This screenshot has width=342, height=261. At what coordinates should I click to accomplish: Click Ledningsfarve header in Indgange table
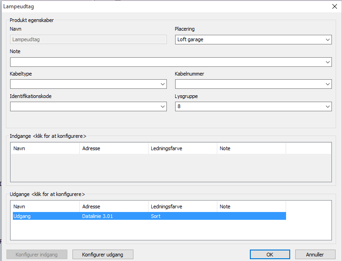pyautogui.click(x=182, y=148)
